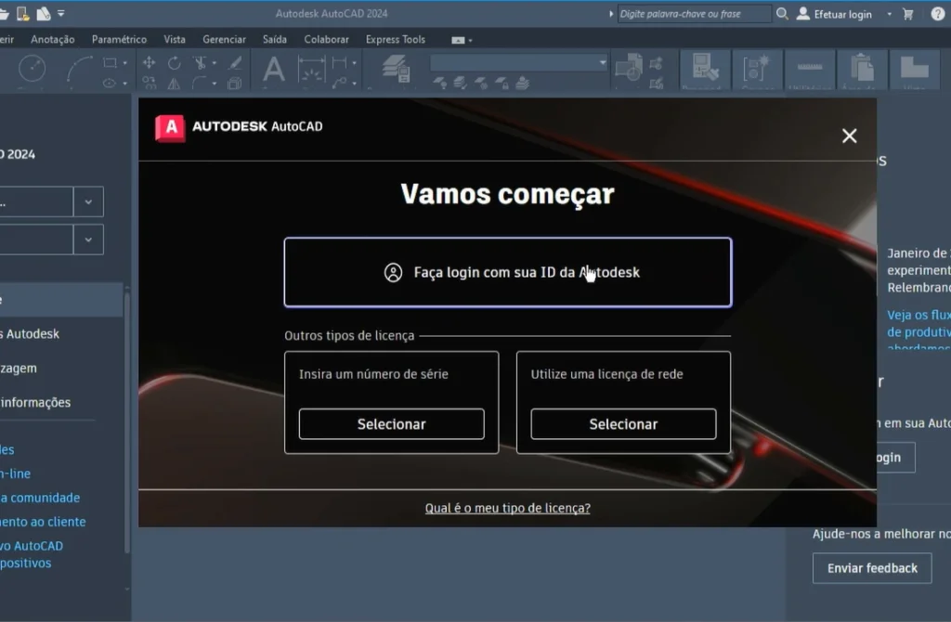Focus the keyword search input field
951x622 pixels.
coord(694,13)
